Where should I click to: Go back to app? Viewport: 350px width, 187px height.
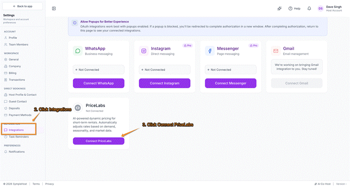point(23,6)
